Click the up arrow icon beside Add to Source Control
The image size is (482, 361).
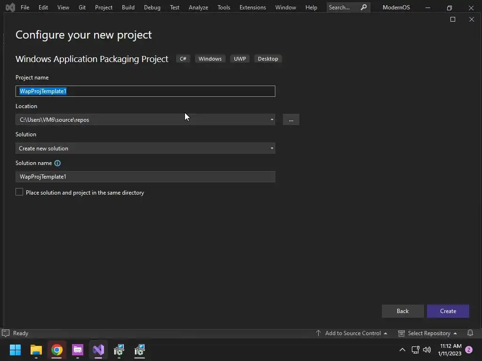pos(319,333)
